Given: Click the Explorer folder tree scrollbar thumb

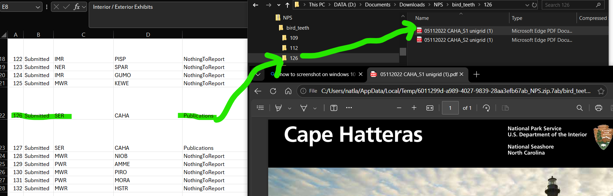Looking at the screenshot, I should [403, 52].
